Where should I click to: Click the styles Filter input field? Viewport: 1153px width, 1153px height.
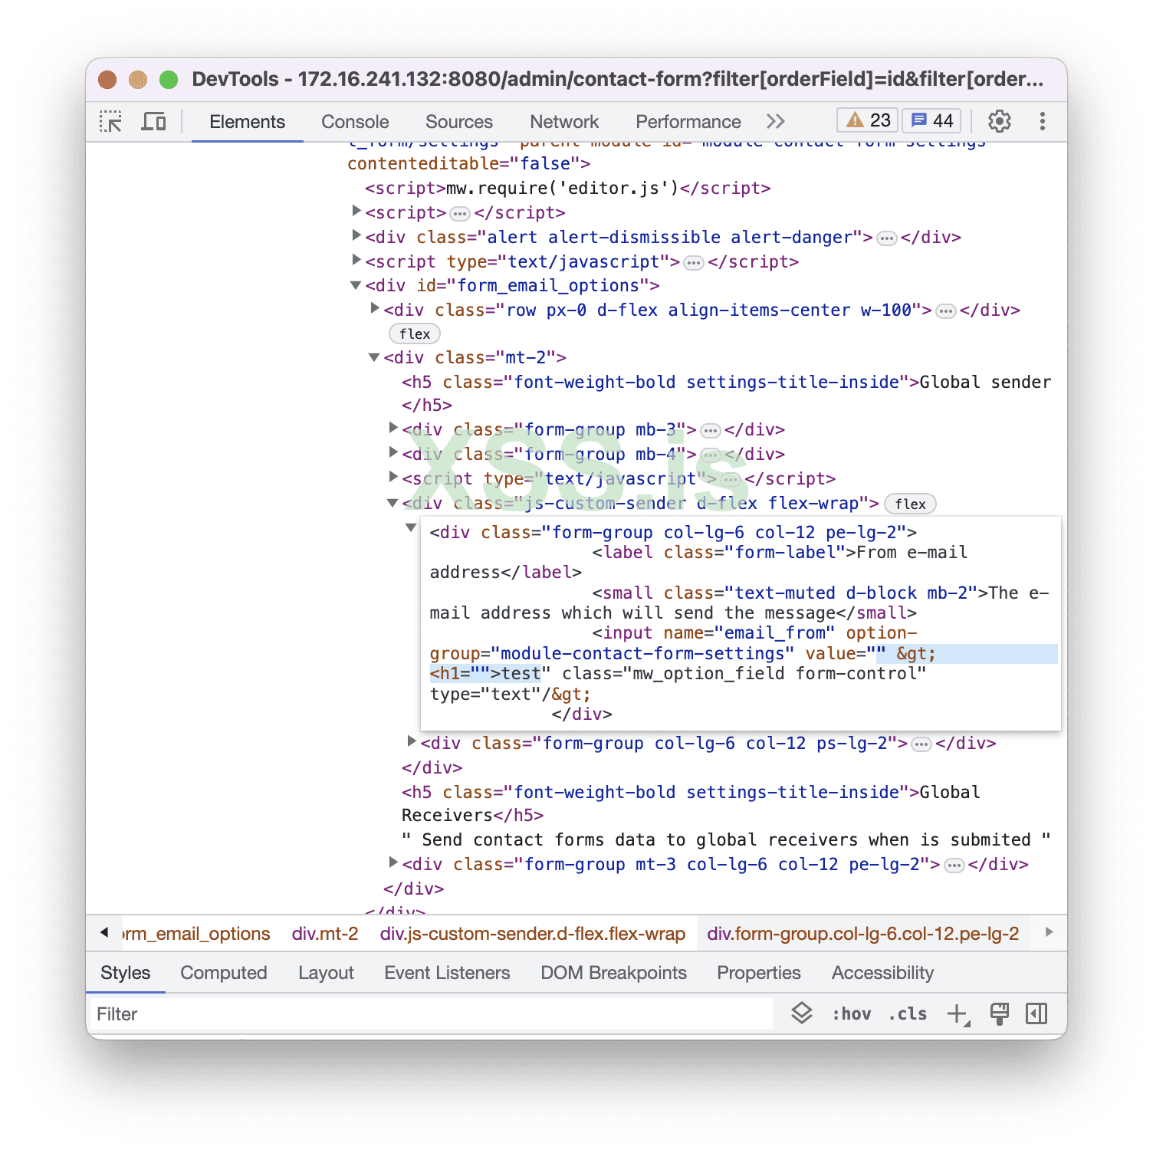point(431,1013)
